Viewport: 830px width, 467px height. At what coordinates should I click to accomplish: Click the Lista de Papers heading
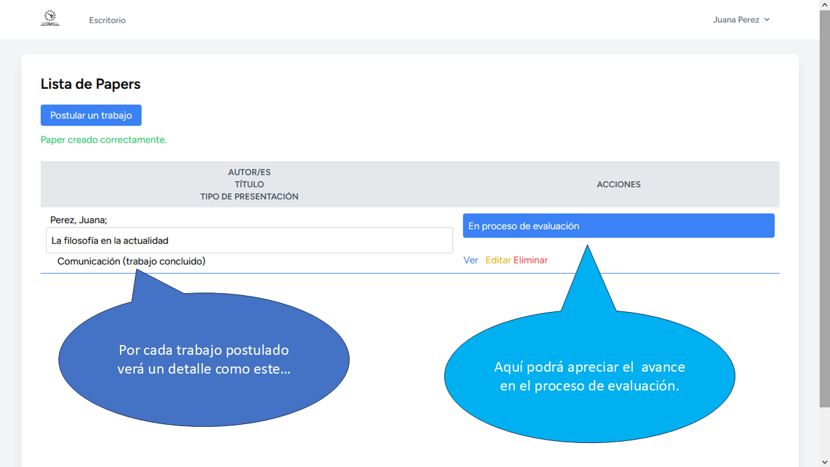click(90, 84)
